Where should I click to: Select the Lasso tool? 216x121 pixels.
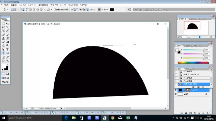click(x=3, y=27)
